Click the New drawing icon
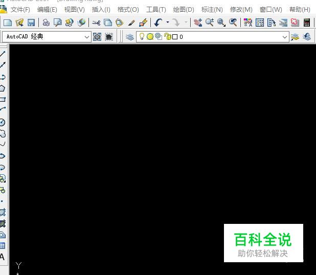Screen dimensions: 316x275 (x=8, y=22)
